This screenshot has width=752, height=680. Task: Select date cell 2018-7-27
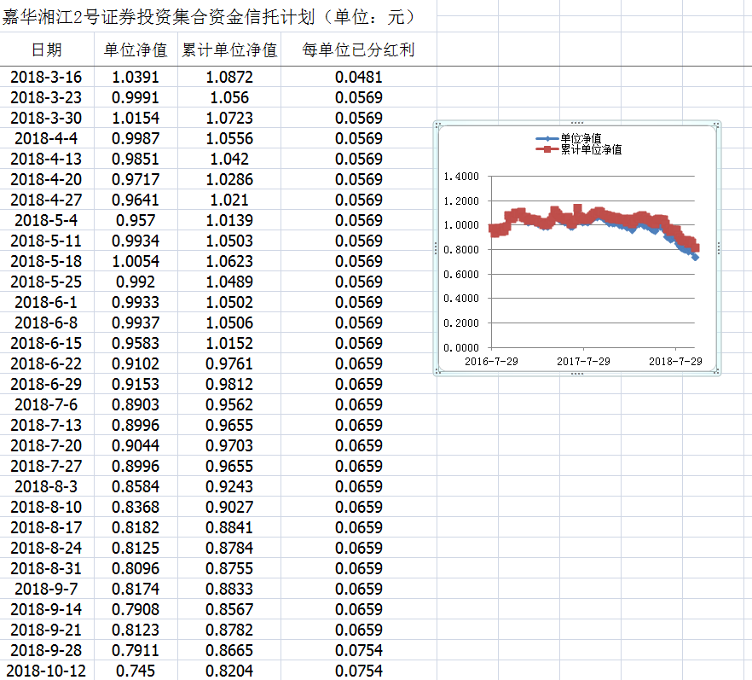tap(47, 466)
